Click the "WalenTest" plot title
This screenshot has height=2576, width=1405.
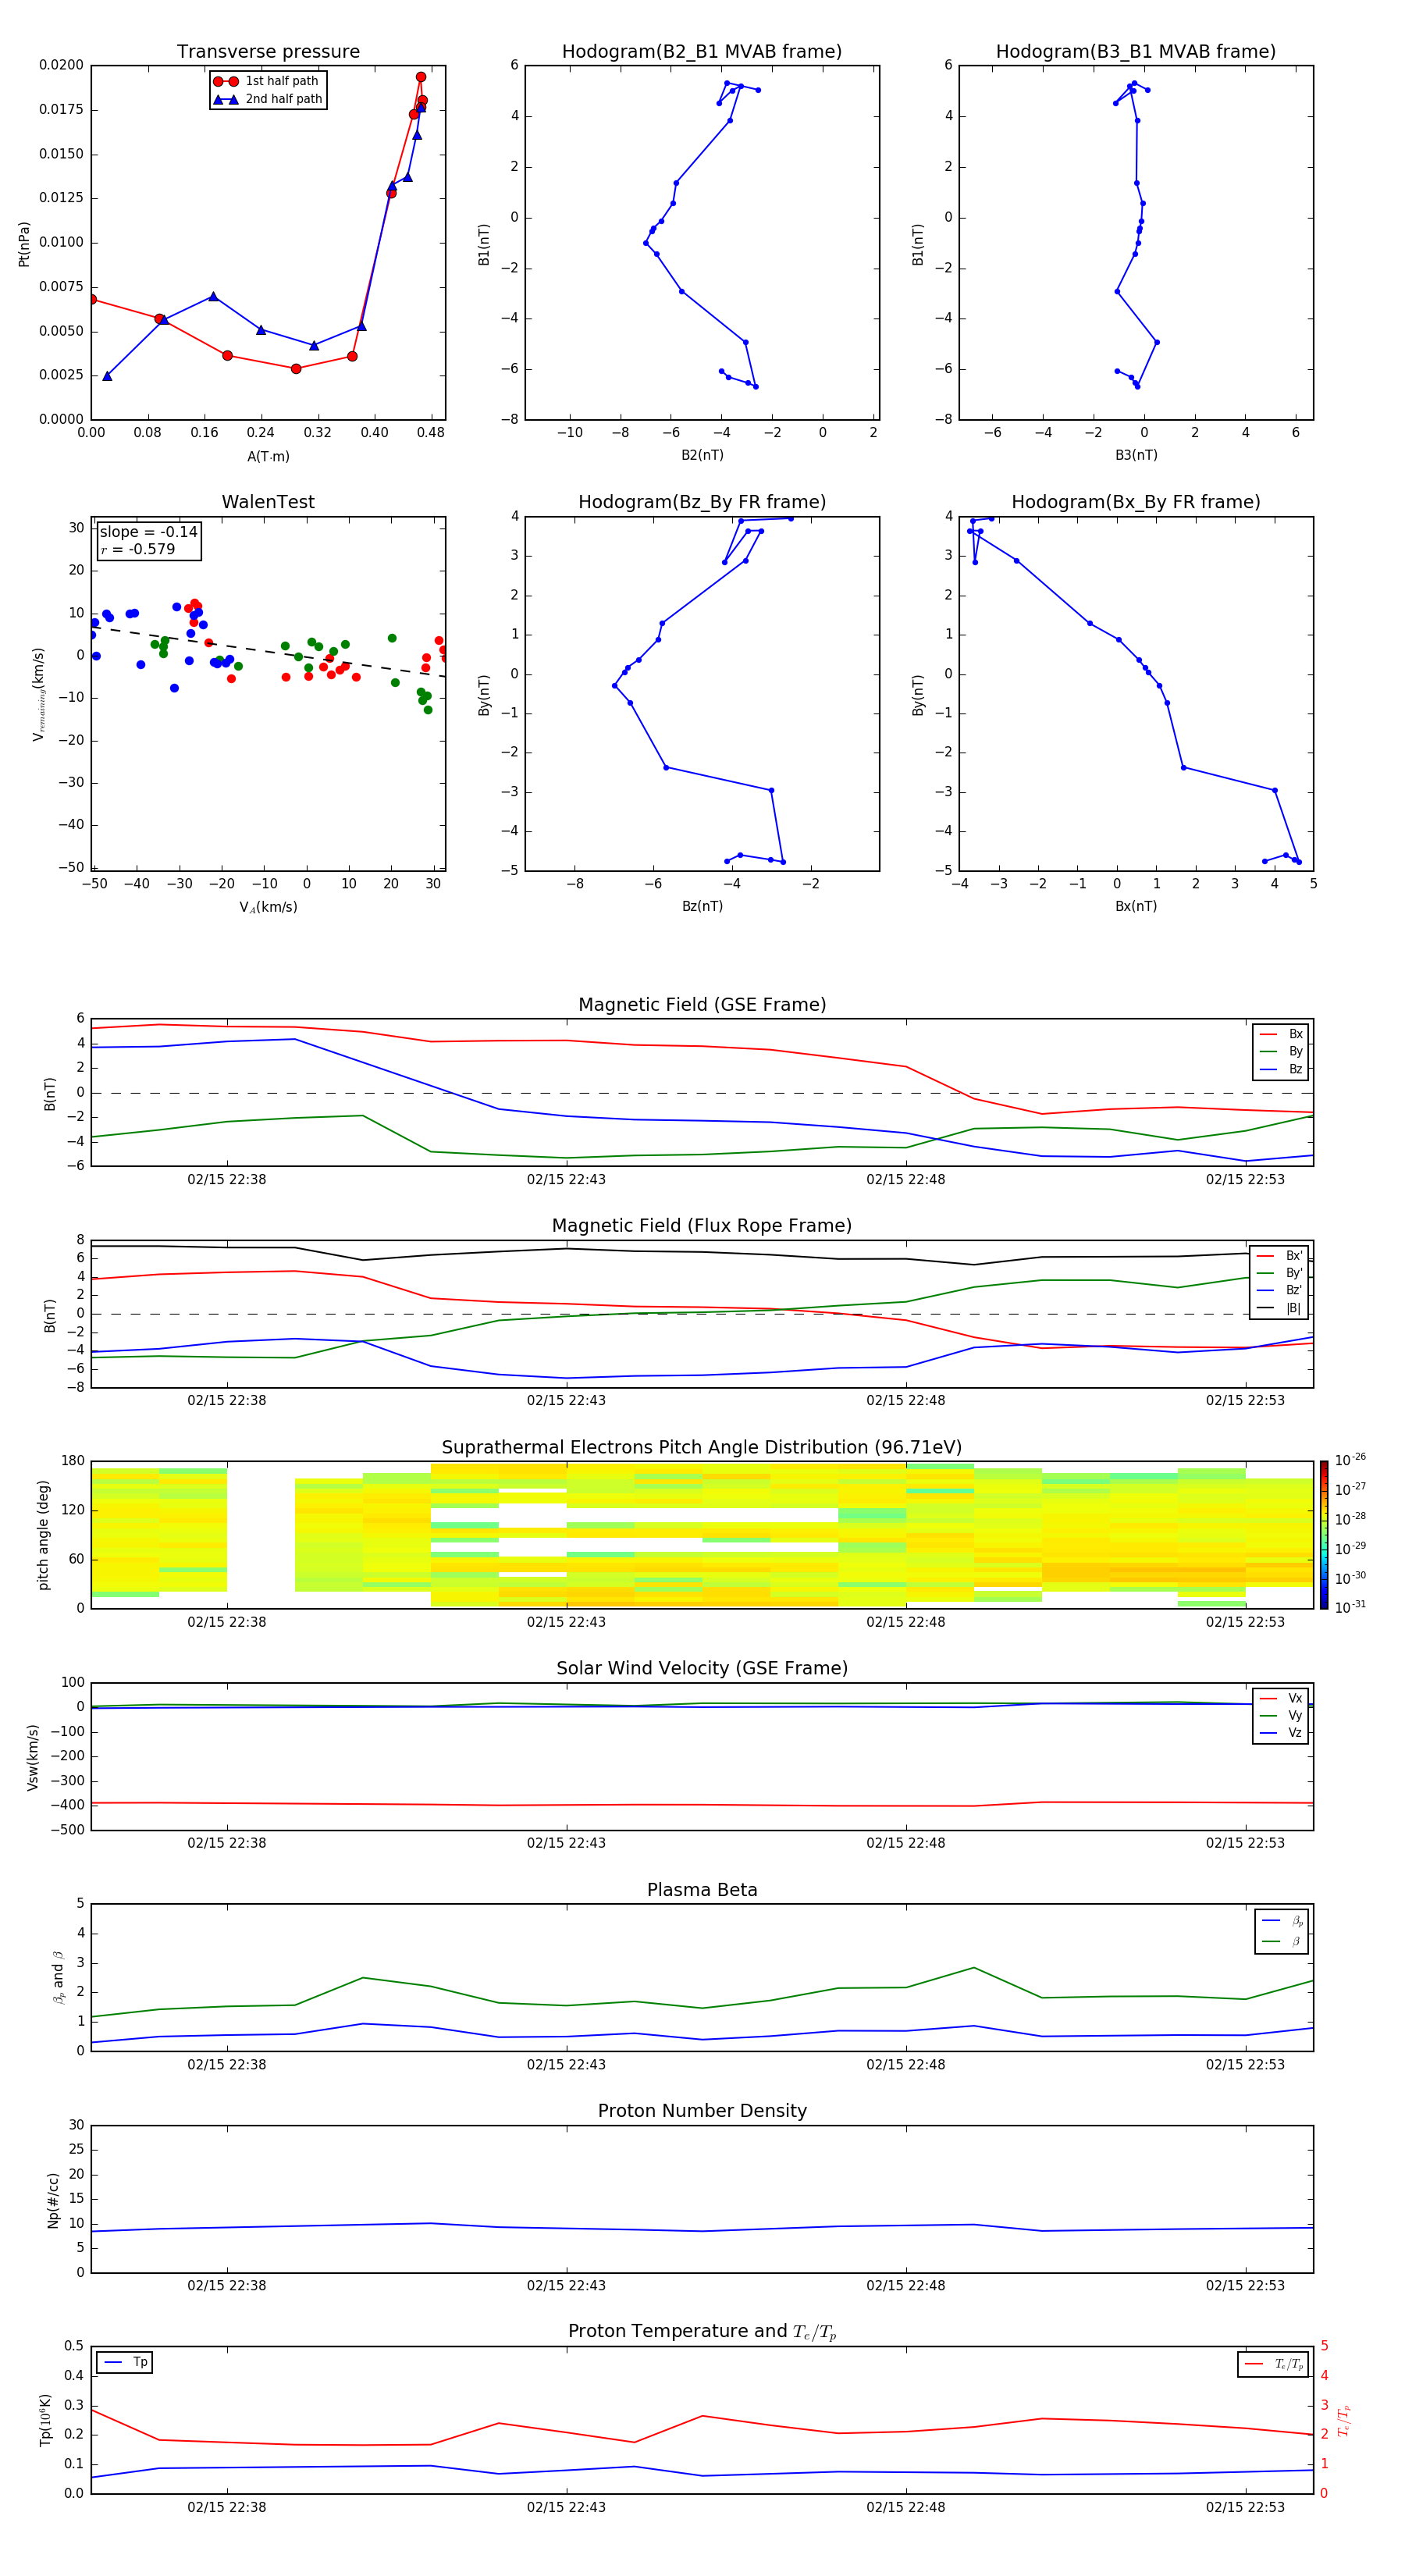pos(268,502)
